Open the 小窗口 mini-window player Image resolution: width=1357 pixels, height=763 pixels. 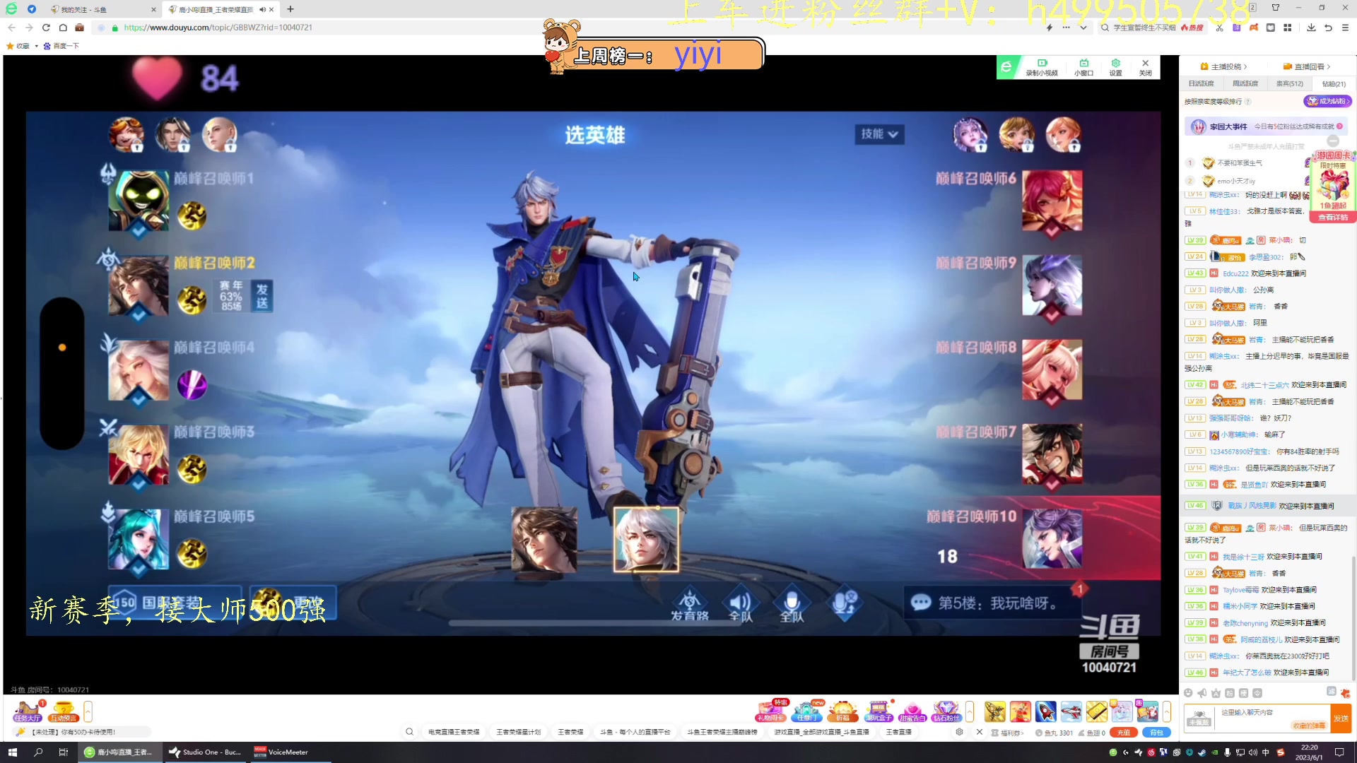tap(1083, 67)
